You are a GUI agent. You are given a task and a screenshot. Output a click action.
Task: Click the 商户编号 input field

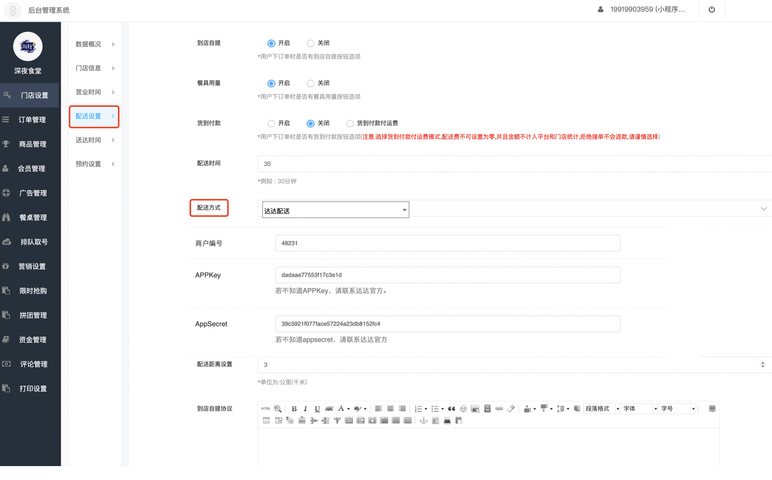[x=448, y=243]
